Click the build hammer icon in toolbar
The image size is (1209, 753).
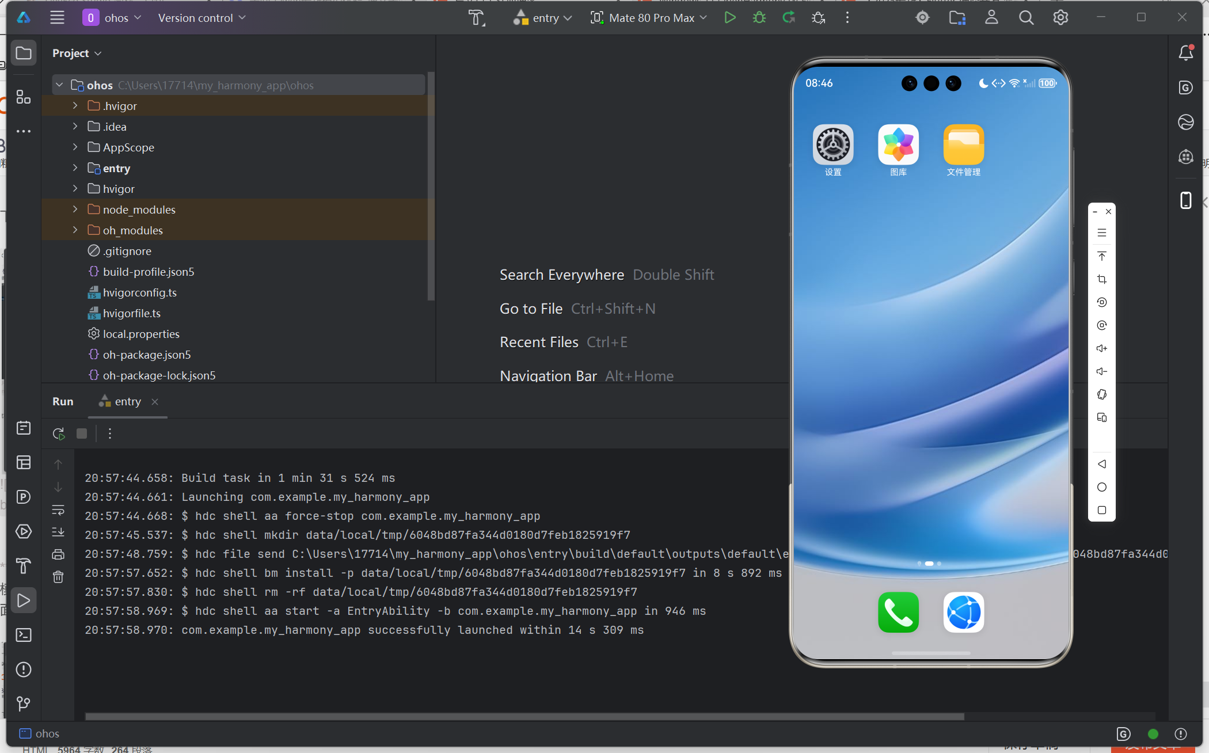[x=476, y=18]
